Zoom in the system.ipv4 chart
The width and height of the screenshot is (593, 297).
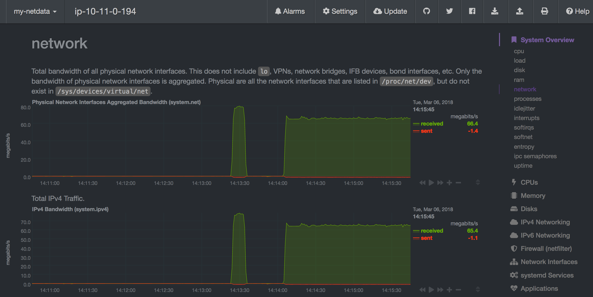click(449, 290)
